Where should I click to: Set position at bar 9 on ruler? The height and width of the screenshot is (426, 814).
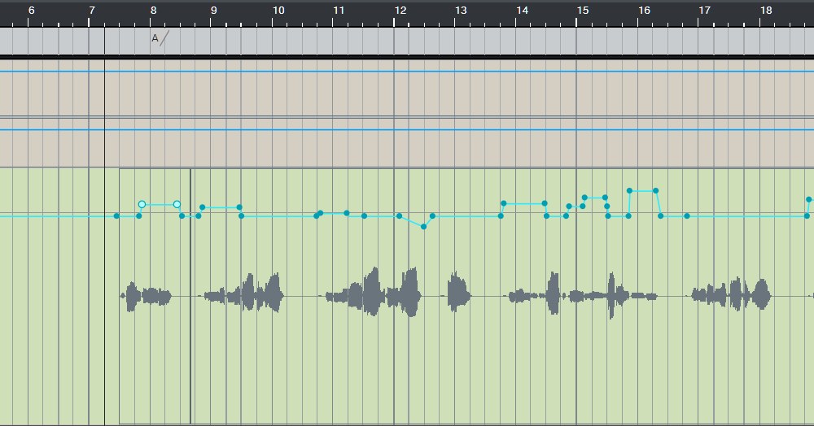[214, 11]
